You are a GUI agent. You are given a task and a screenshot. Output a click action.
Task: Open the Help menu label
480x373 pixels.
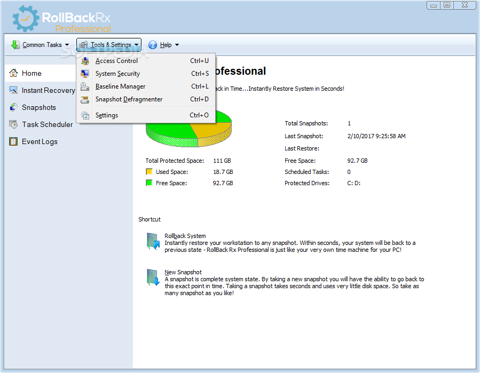[x=166, y=45]
